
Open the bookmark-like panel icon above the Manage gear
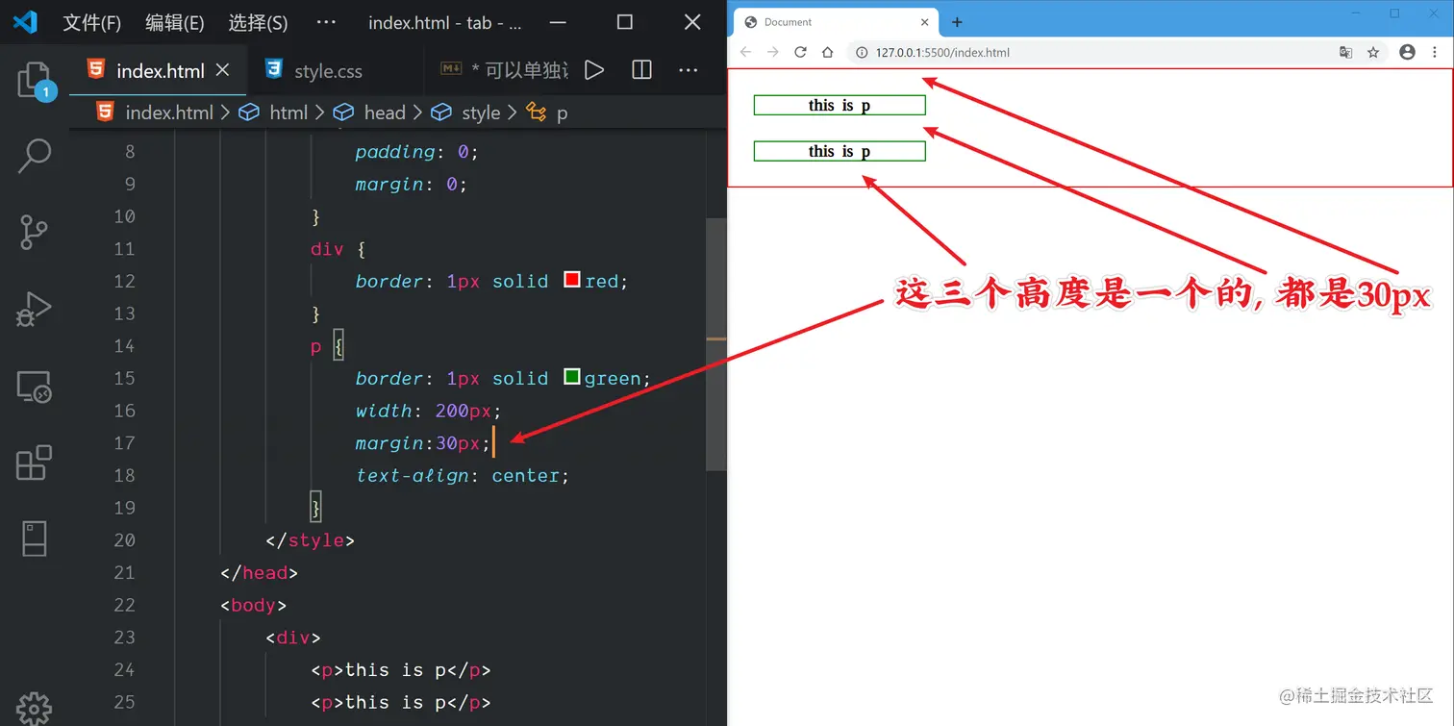[35, 538]
